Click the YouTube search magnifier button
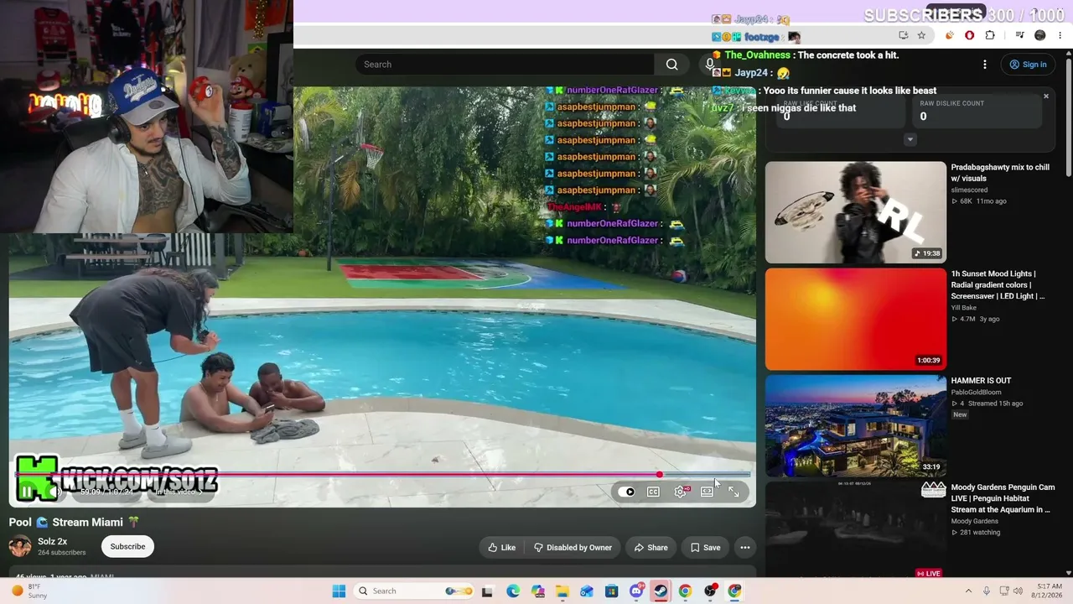Image resolution: width=1073 pixels, height=604 pixels. point(671,65)
